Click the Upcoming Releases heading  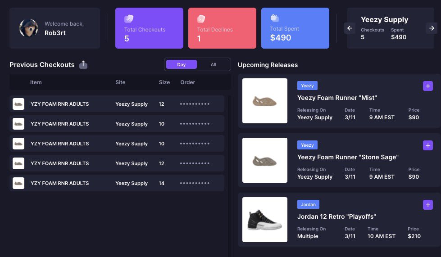268,65
